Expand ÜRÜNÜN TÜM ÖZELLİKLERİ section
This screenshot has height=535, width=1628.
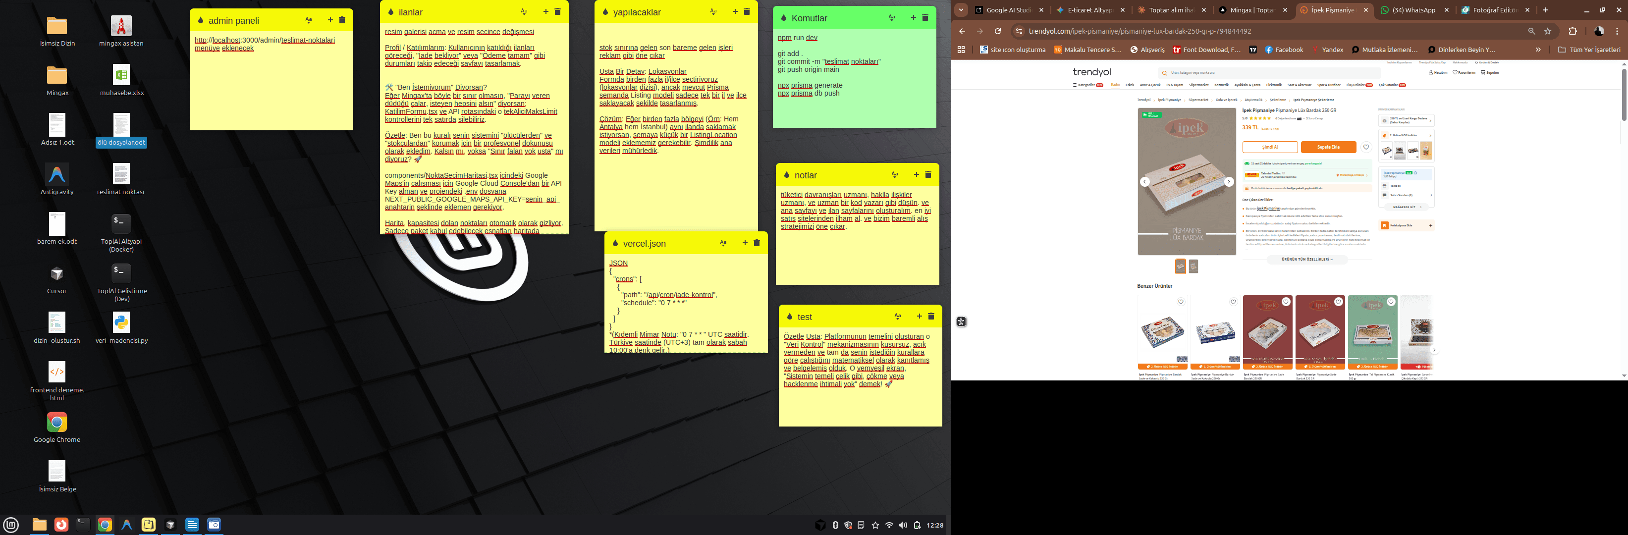pyautogui.click(x=1307, y=259)
